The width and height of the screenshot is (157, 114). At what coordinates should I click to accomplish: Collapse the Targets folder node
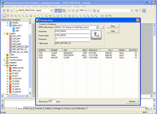point(4,33)
